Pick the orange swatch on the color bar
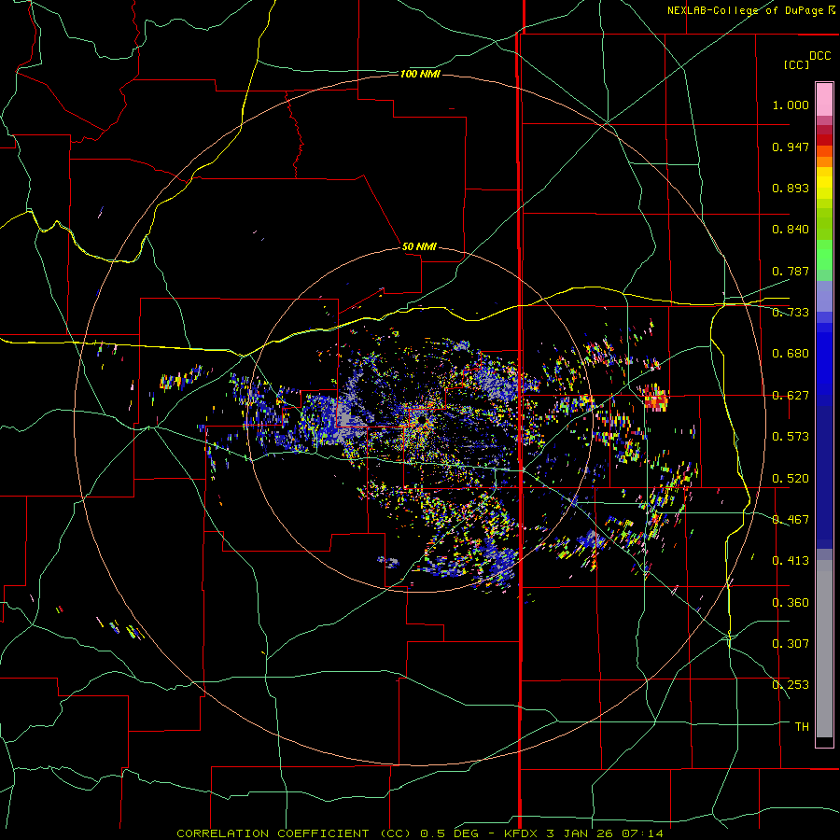Screen dimensions: 840x840 [x=824, y=161]
